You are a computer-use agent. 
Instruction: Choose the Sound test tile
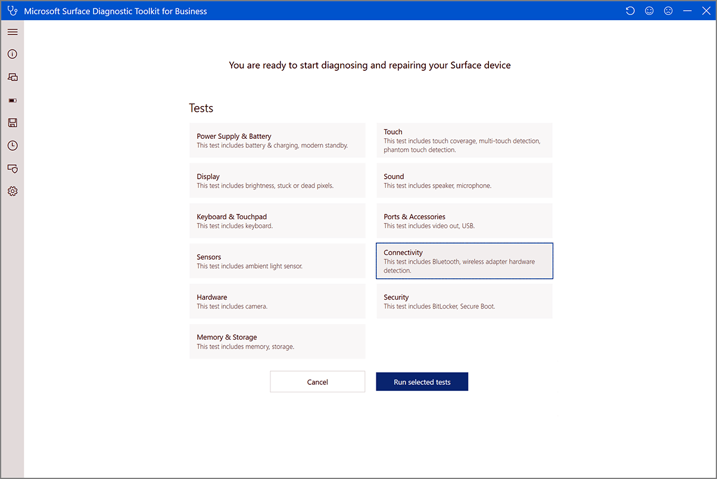465,180
